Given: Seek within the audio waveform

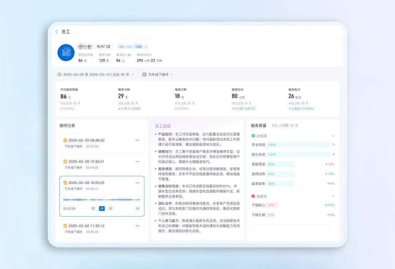Looking at the screenshot, I should tap(102, 200).
